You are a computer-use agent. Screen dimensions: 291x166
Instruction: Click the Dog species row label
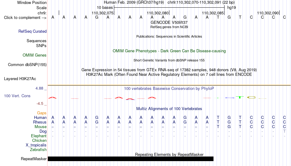43,131
